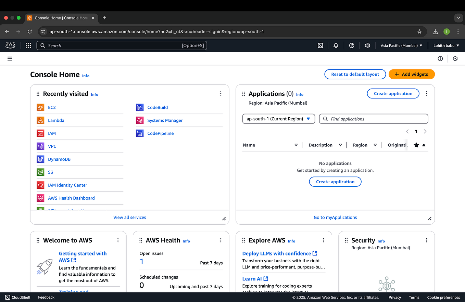Open the Name column filter dropdown
The height and width of the screenshot is (302, 465).
click(296, 145)
